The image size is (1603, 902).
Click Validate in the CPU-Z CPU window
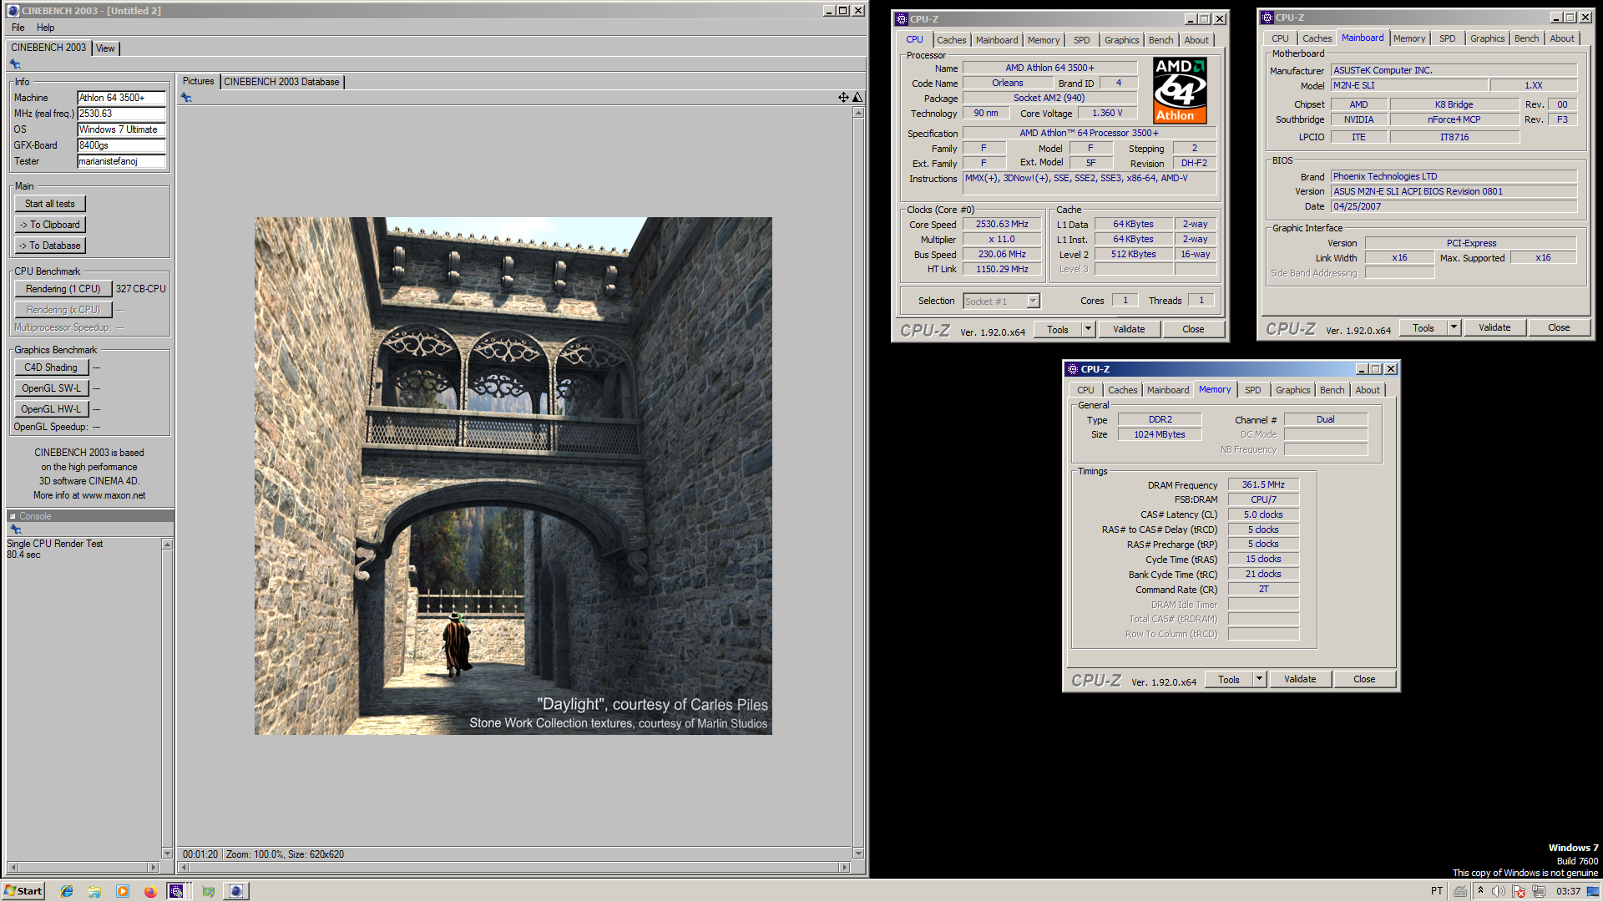[x=1129, y=329]
